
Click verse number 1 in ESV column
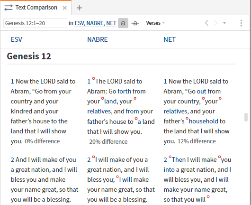12,82
